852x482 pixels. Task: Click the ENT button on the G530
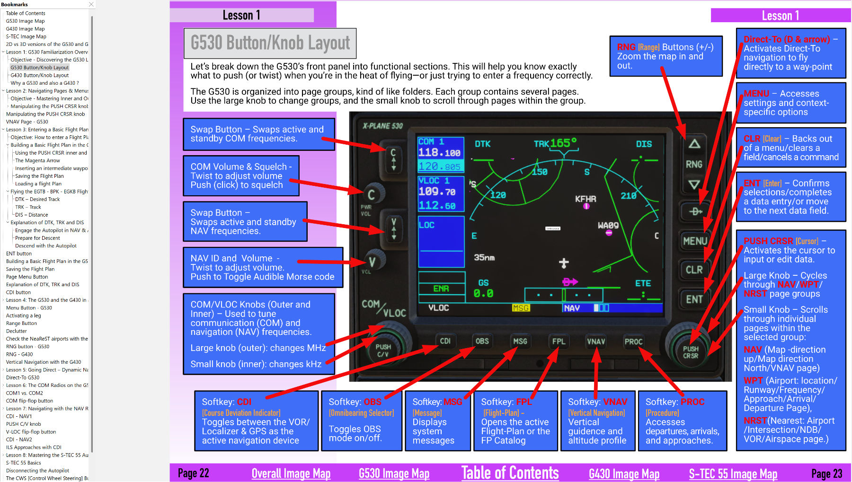point(694,299)
